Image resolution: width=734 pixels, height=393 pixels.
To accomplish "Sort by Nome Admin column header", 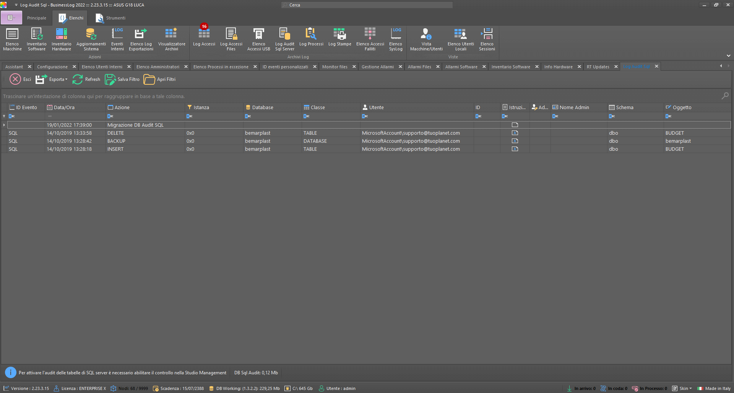I will 579,108.
